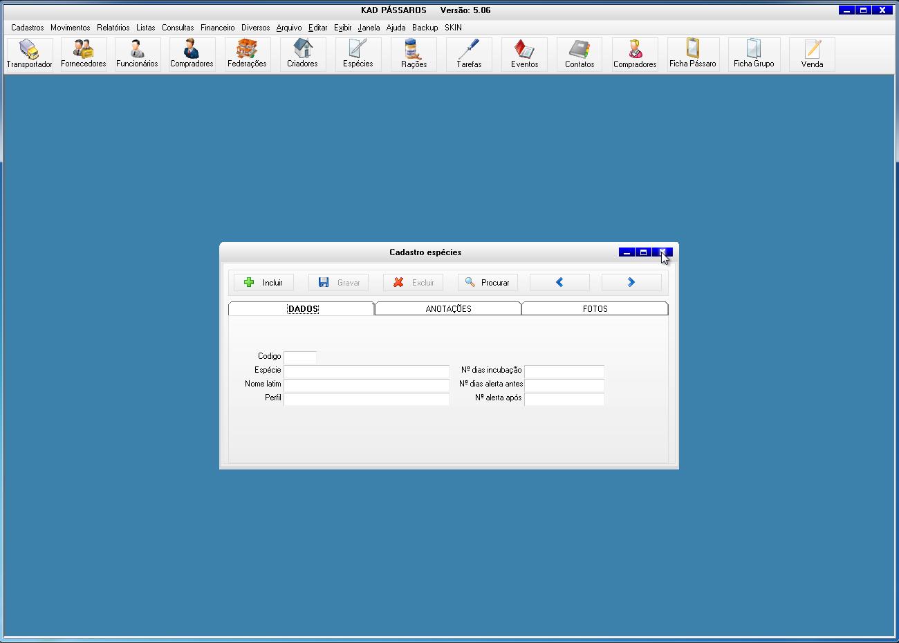This screenshot has width=899, height=643.
Task: Open the Federações toolbar icon
Action: coord(247,54)
